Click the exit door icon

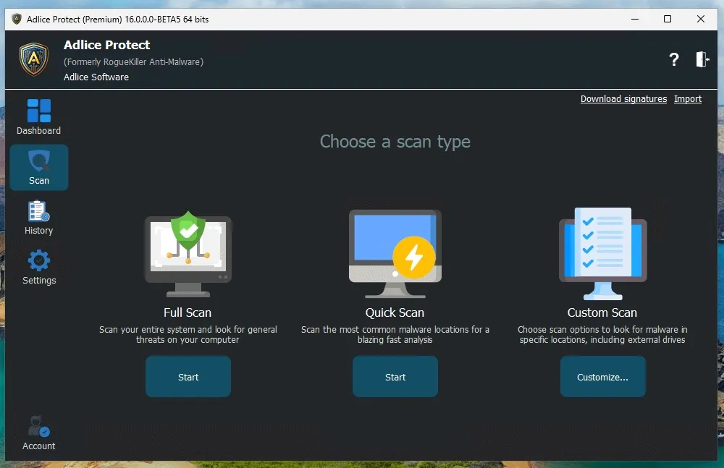point(701,60)
